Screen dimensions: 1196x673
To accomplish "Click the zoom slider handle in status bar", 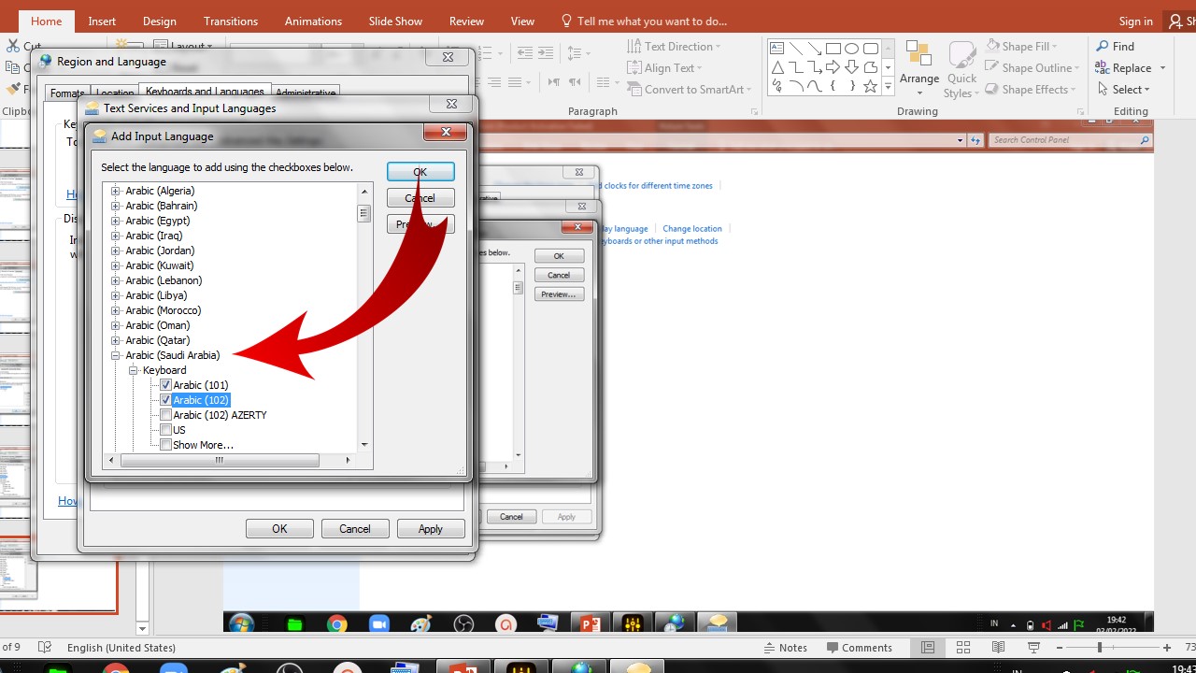I will [1100, 647].
